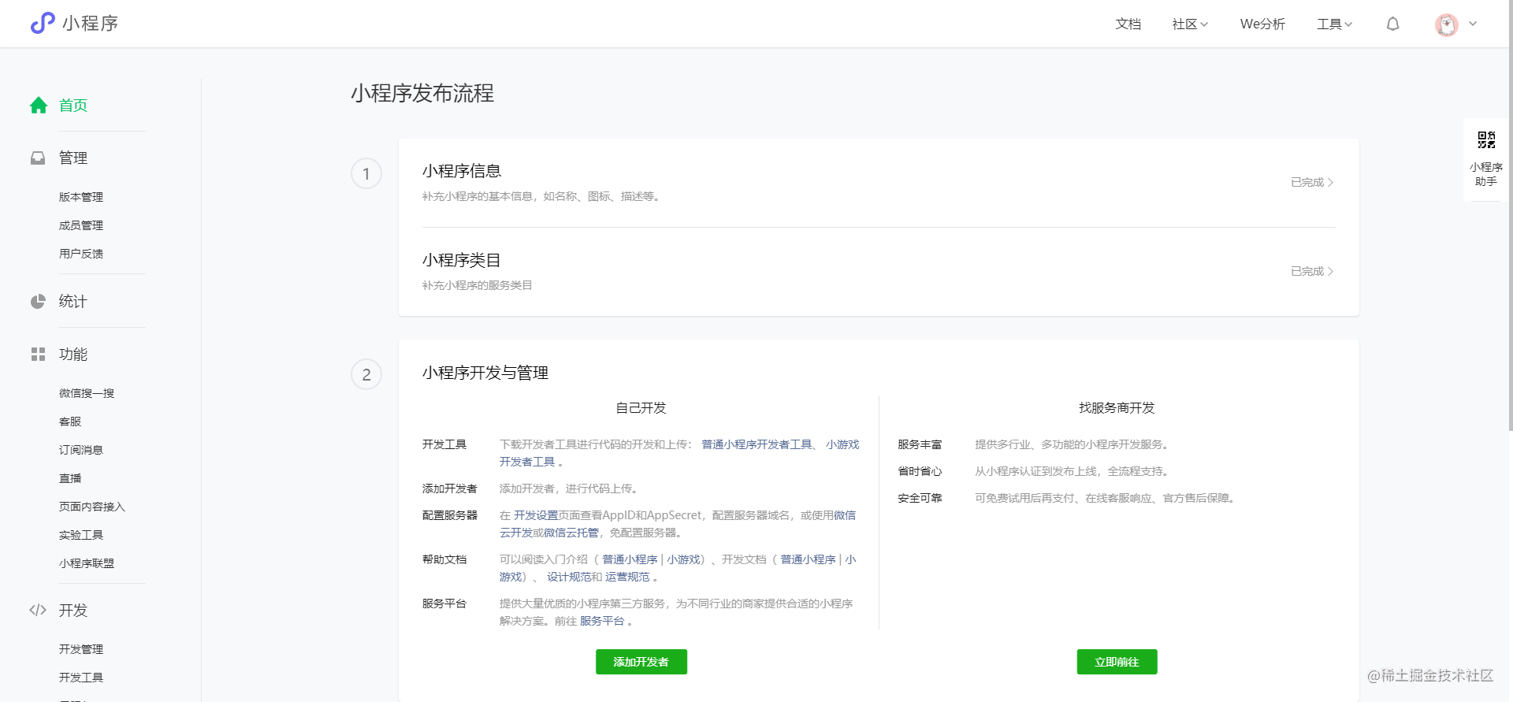The image size is (1513, 702).
Task: Click the green home icon
Action: [39, 105]
